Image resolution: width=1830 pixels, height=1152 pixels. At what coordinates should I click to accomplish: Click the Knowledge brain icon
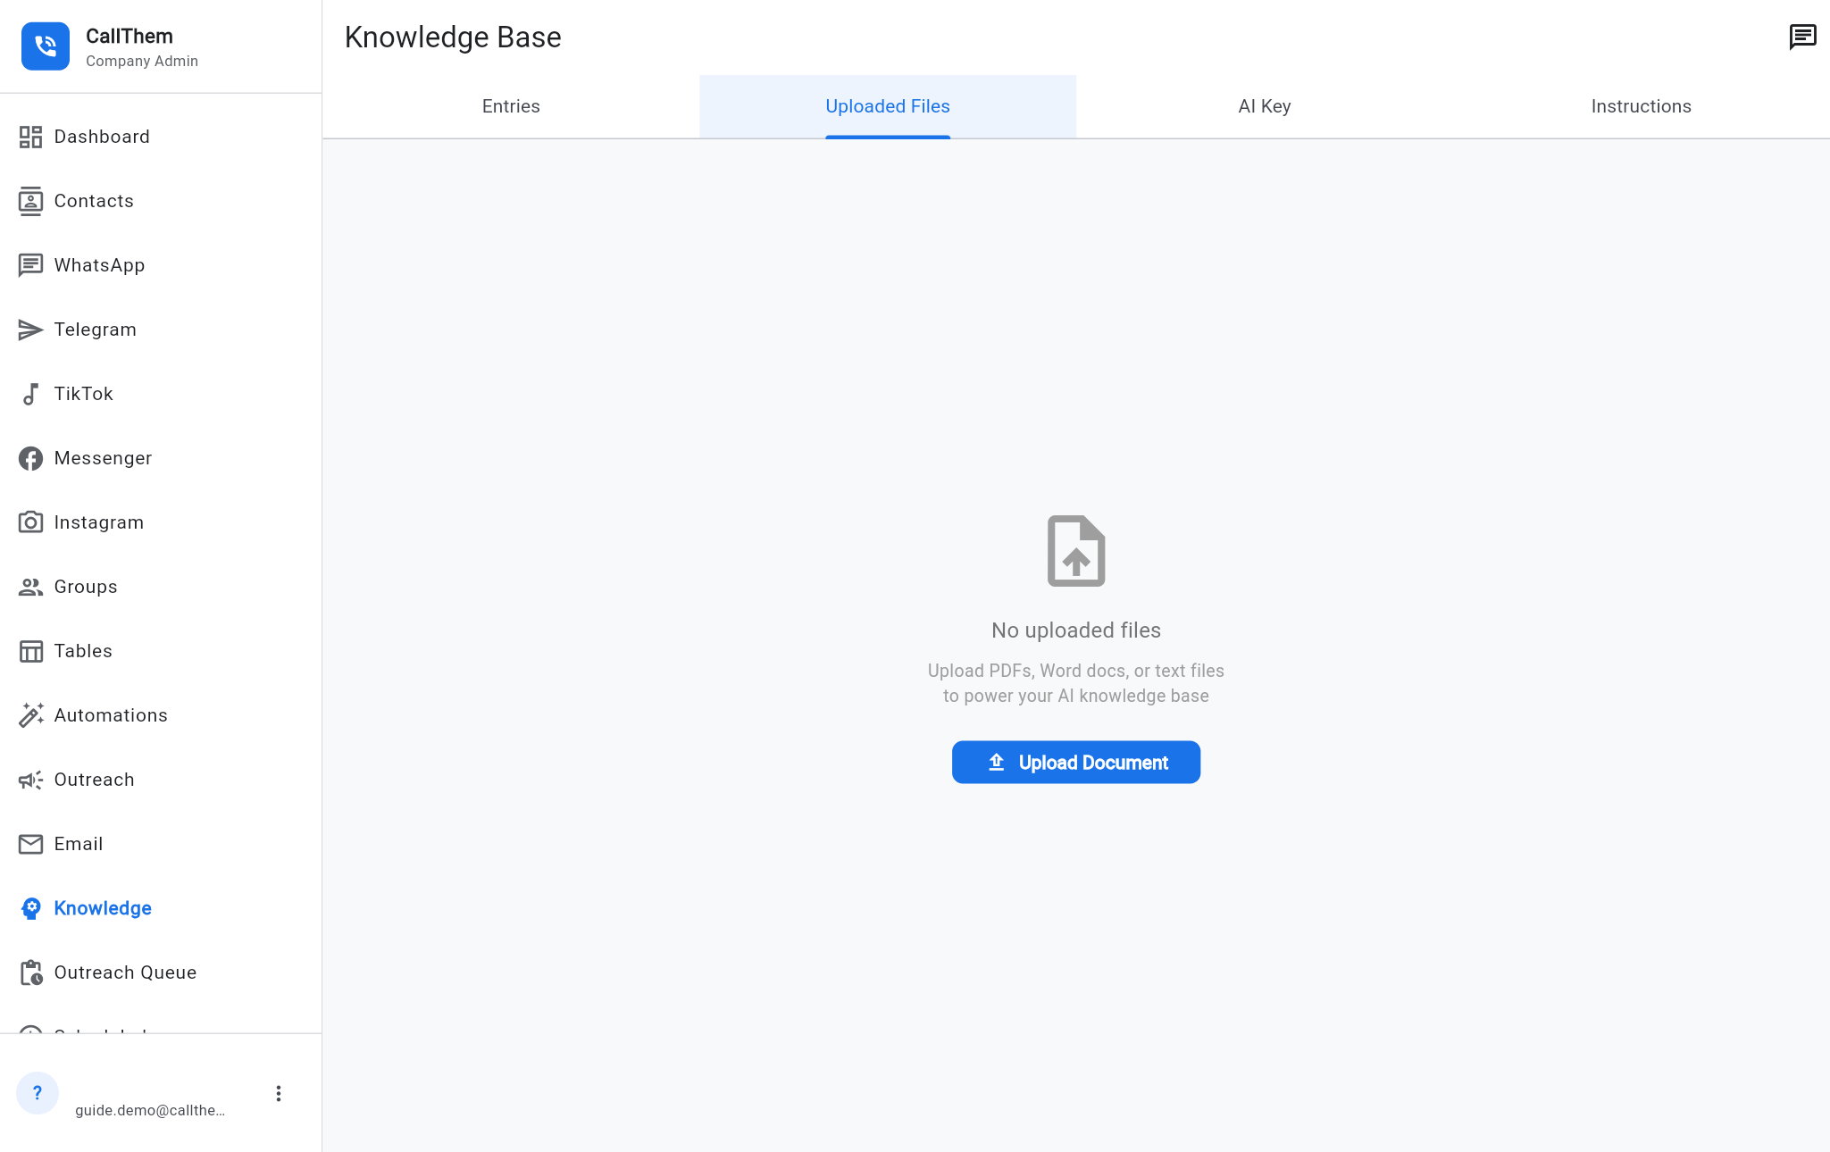point(30,908)
